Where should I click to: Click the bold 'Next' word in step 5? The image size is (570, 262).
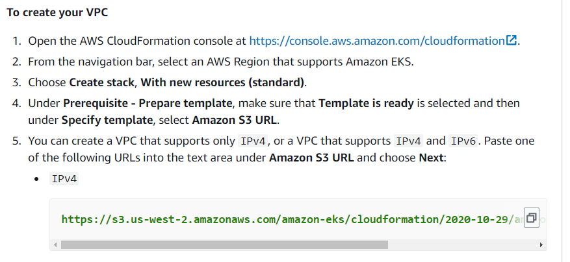click(431, 158)
